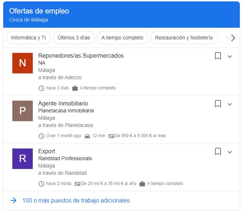Expand the Reponedores/as Supermercados listing
The height and width of the screenshot is (212, 250).
(x=230, y=57)
